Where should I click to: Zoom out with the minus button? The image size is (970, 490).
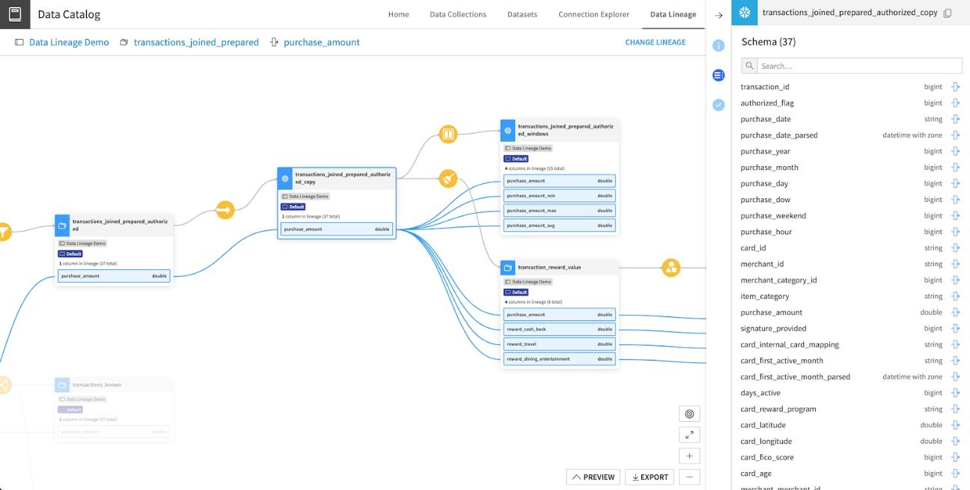pyautogui.click(x=689, y=477)
